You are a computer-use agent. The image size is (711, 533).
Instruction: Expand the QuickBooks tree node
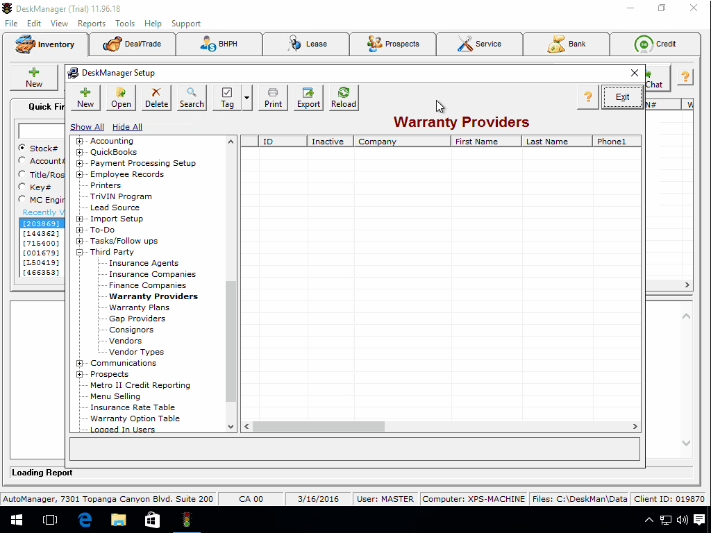[x=79, y=152]
